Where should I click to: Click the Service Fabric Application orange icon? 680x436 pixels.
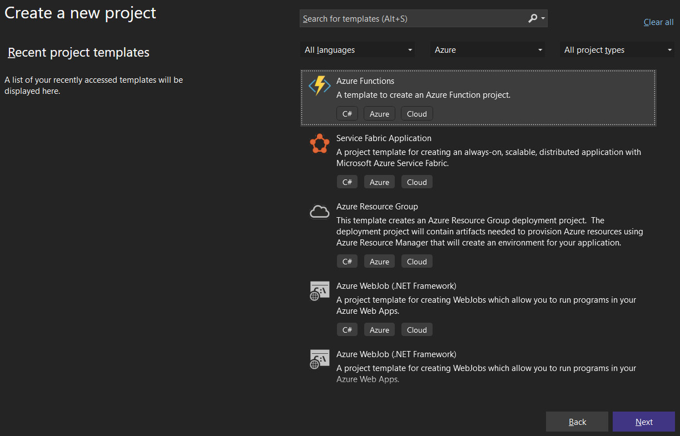(320, 144)
